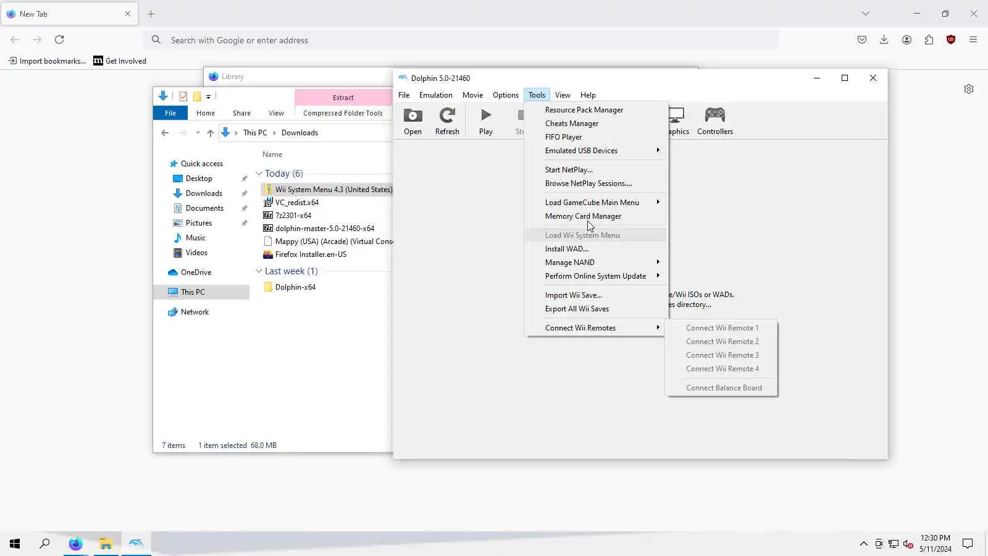Image resolution: width=988 pixels, height=556 pixels.
Task: Click the back arrow in File Explorer
Action: 165,133
